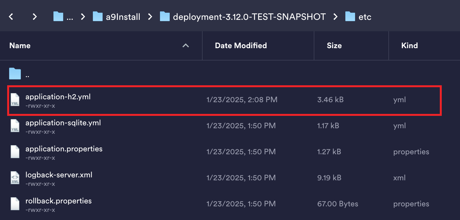The width and height of the screenshot is (460, 220).
Task: Sort by Kind column header
Action: [x=410, y=46]
